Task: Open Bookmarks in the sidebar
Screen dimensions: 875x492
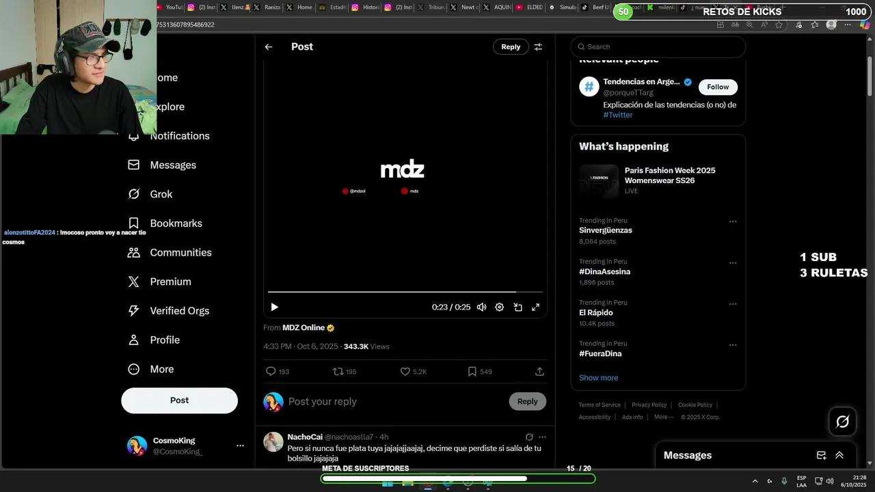Action: [x=165, y=223]
